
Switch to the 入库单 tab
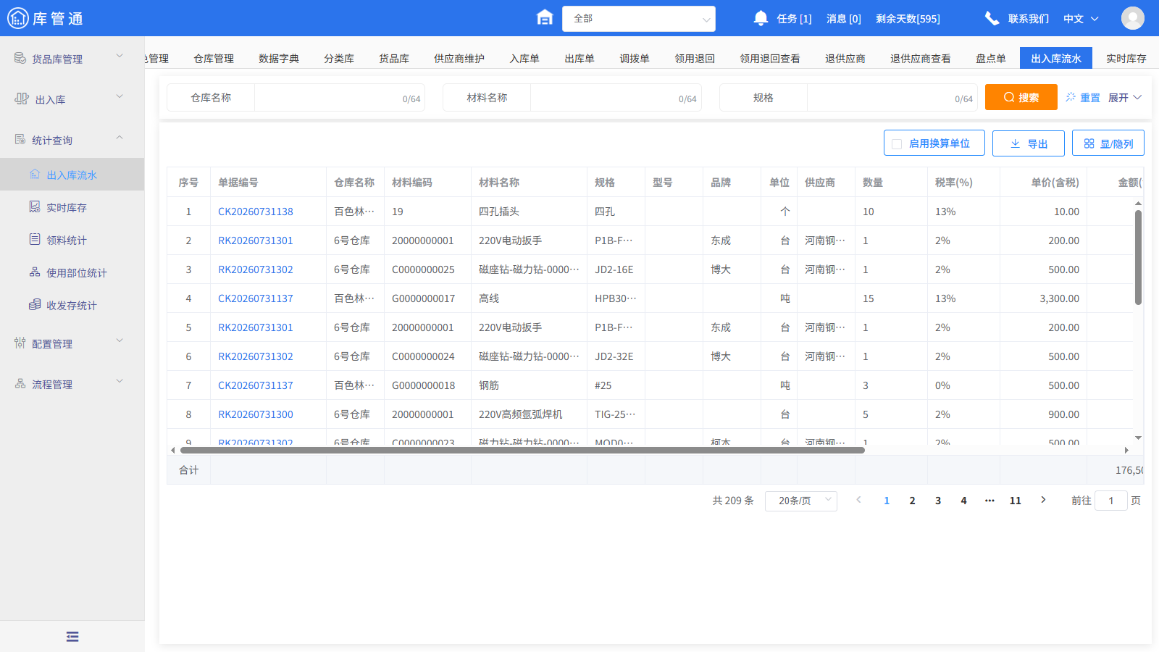coord(524,59)
